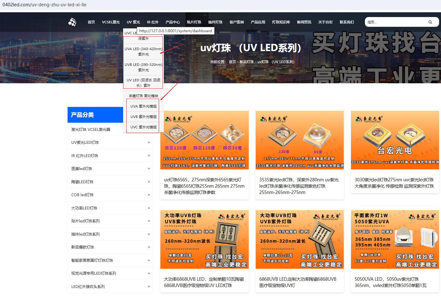The width and height of the screenshot is (441, 299).
Task: Expand IR 红外LED灯珠 category arrow
Action: click(x=149, y=155)
